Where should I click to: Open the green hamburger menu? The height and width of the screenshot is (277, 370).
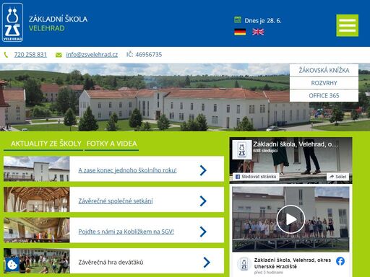[x=347, y=25]
